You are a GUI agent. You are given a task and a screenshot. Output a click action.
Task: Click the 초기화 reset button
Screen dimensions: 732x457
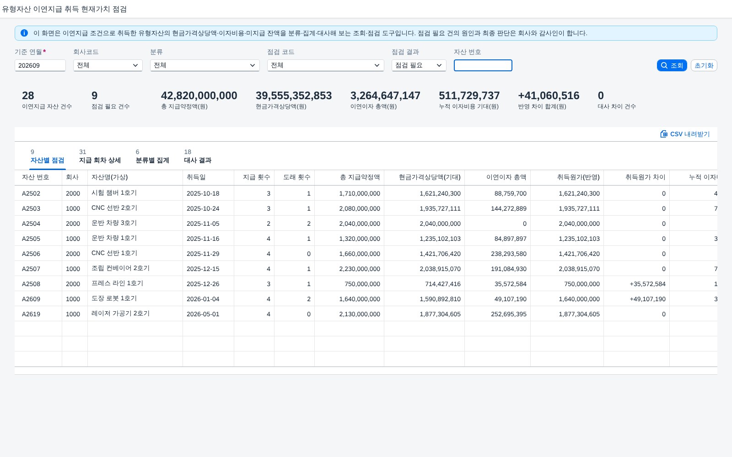tap(704, 65)
